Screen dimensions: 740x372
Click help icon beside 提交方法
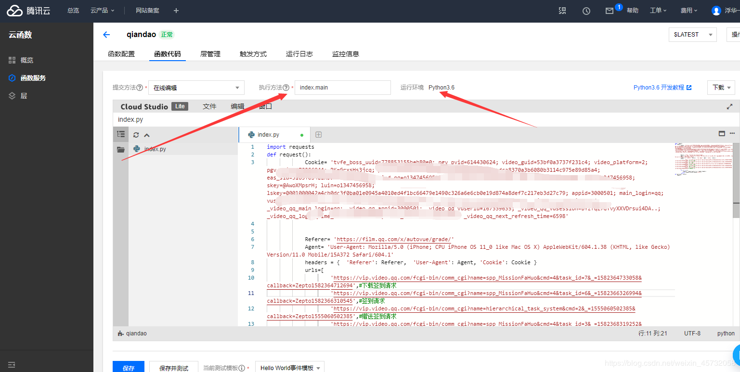click(140, 88)
